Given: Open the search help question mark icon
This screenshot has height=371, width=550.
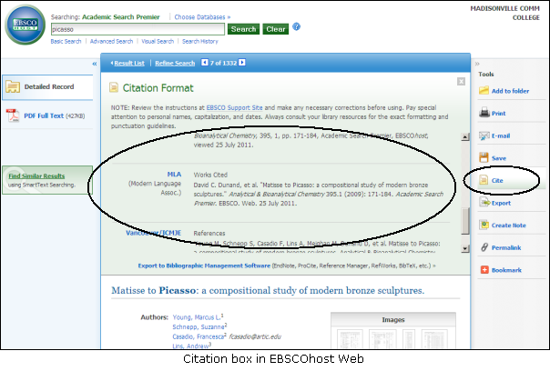Looking at the screenshot, I should click(x=296, y=26).
